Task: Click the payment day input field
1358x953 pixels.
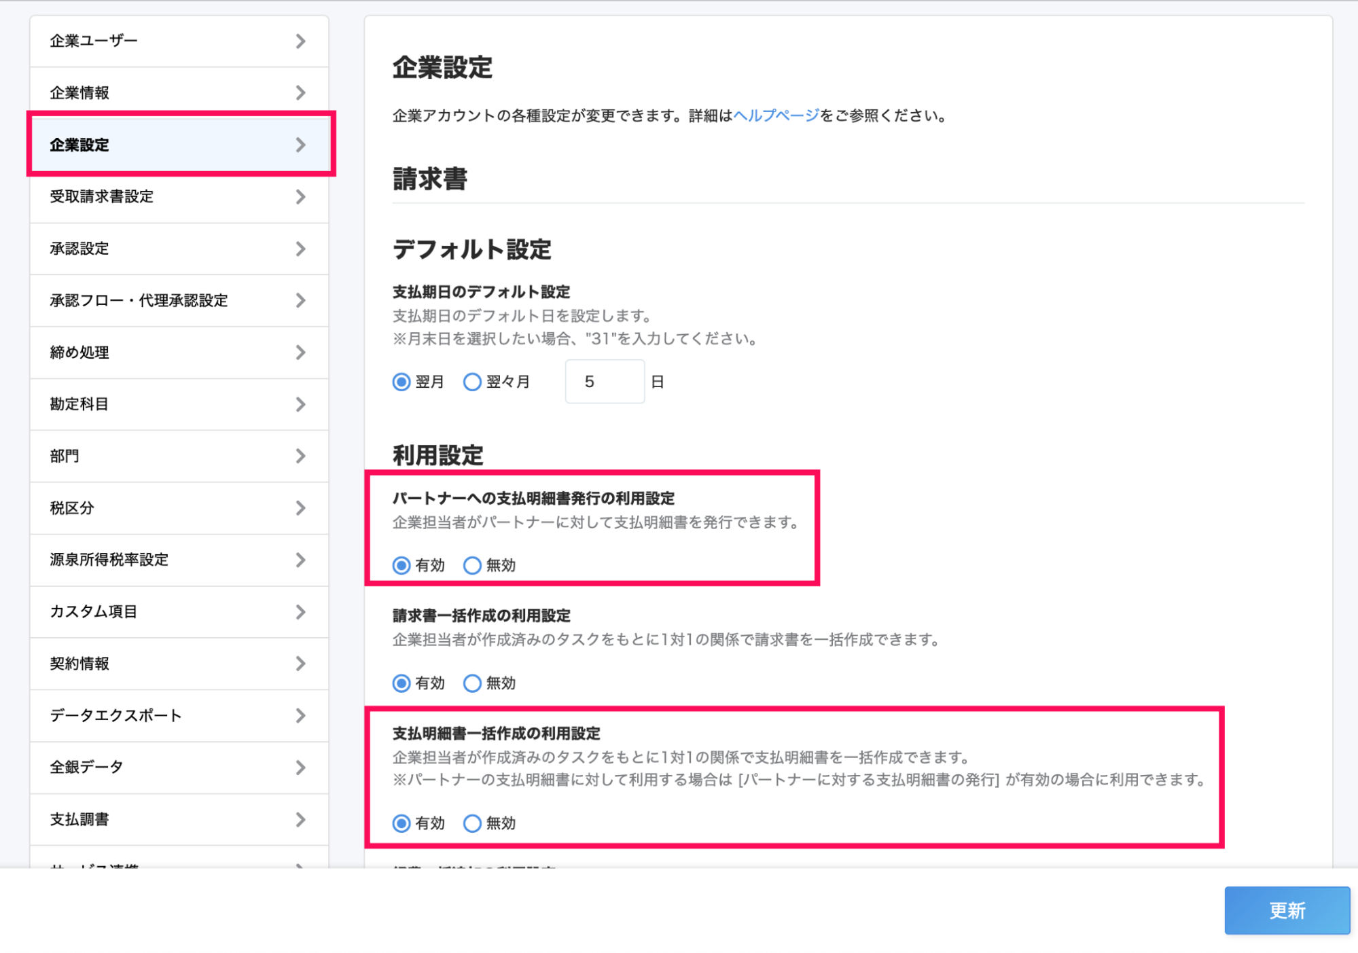Action: click(605, 382)
